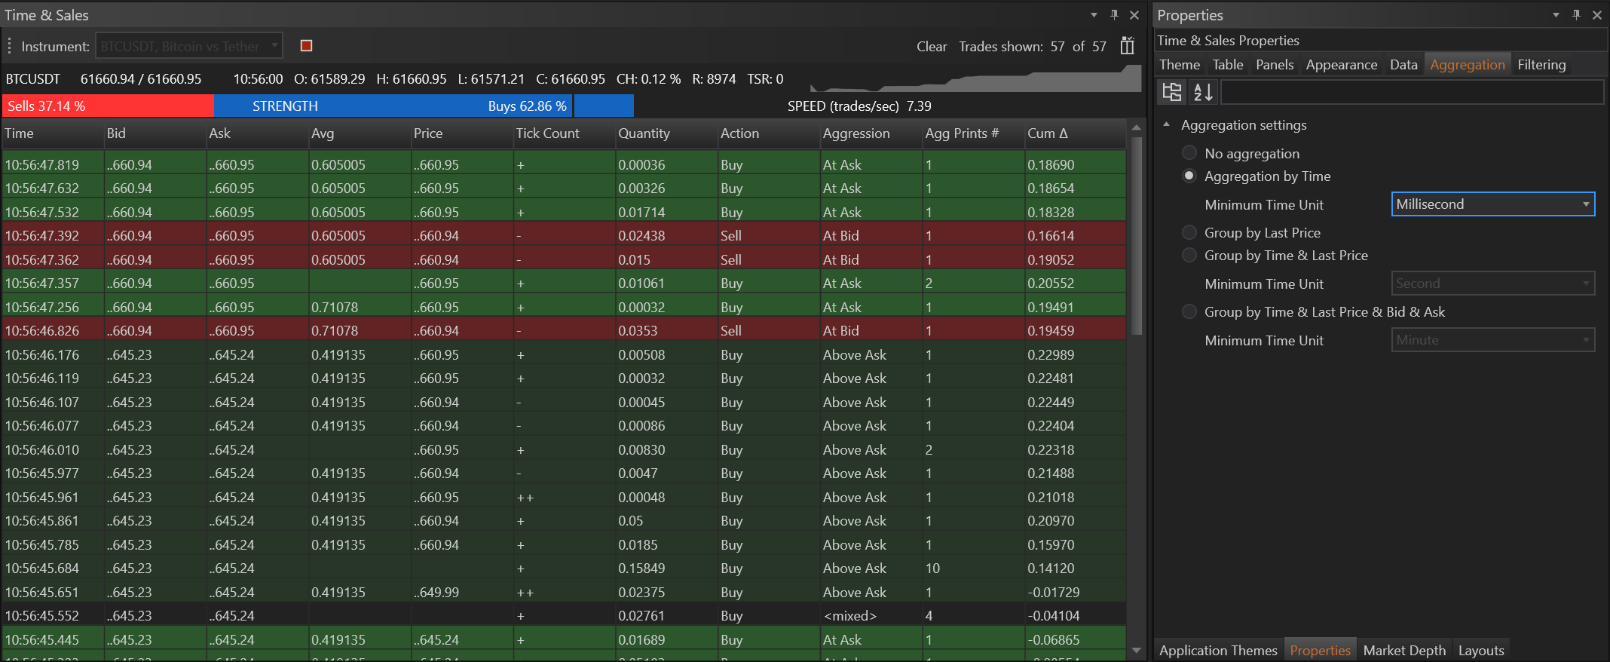
Task: Collapse the Aggregation settings section
Action: [1167, 125]
